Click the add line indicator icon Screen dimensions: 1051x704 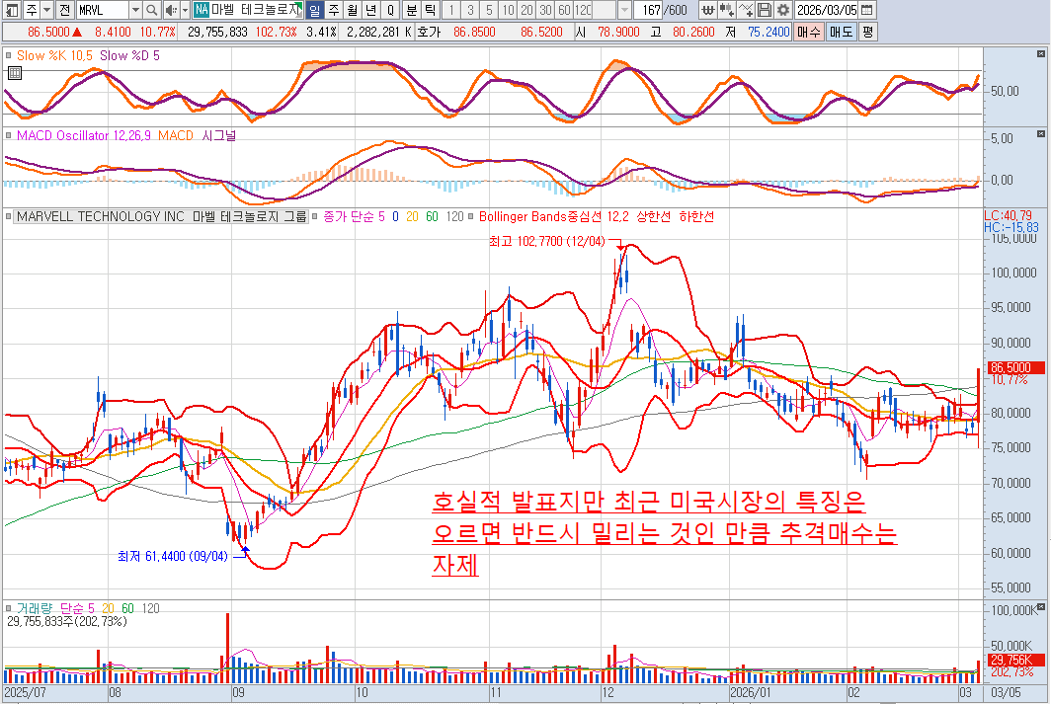click(x=747, y=10)
